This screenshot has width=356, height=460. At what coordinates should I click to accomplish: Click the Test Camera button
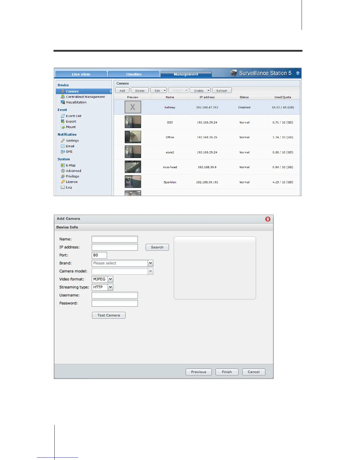(109, 315)
